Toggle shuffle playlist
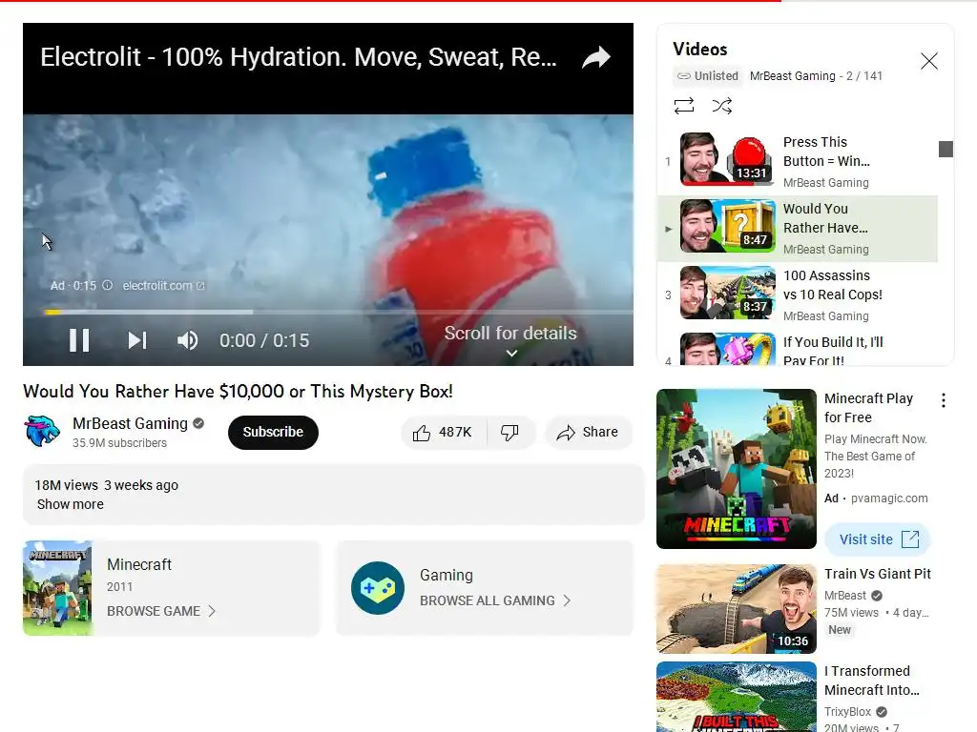This screenshot has height=732, width=977. tap(721, 106)
